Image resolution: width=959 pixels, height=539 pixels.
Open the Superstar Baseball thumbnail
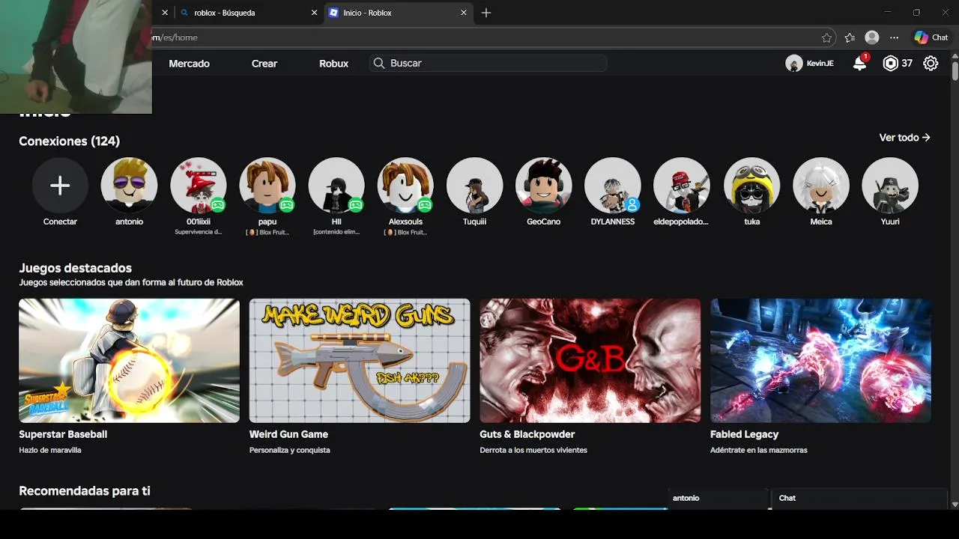(129, 361)
